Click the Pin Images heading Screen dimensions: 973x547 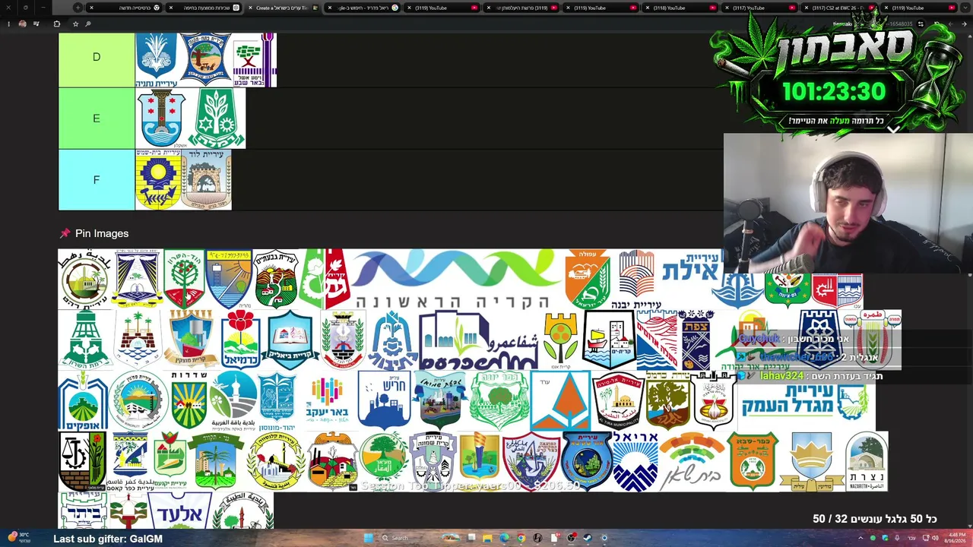point(102,233)
